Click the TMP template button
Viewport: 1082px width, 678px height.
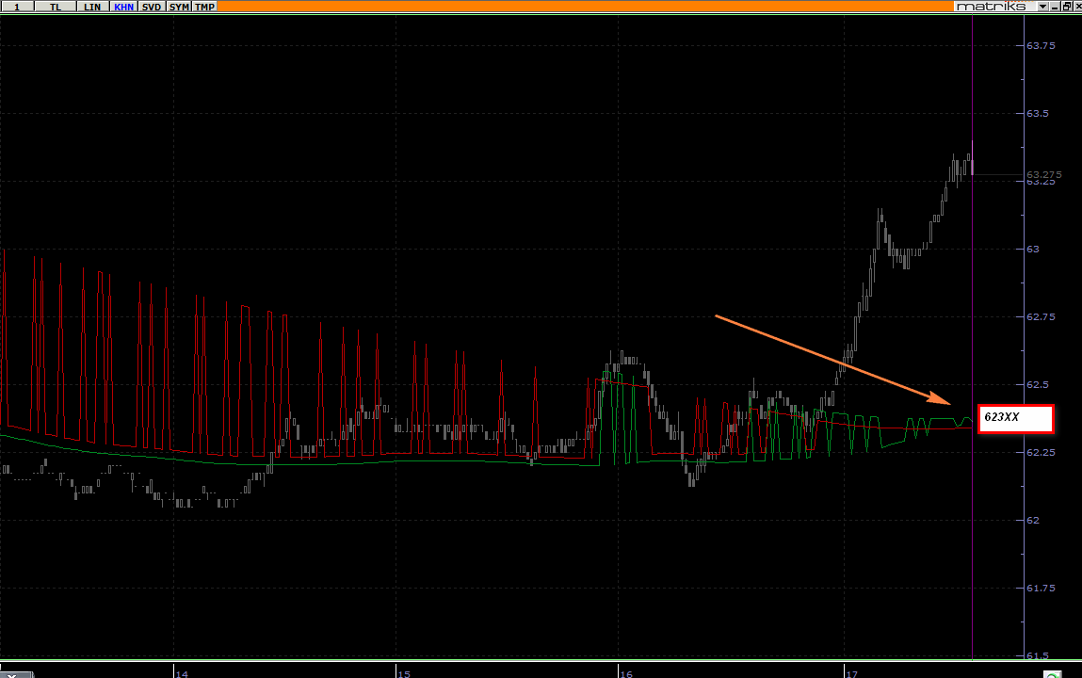pyautogui.click(x=204, y=7)
